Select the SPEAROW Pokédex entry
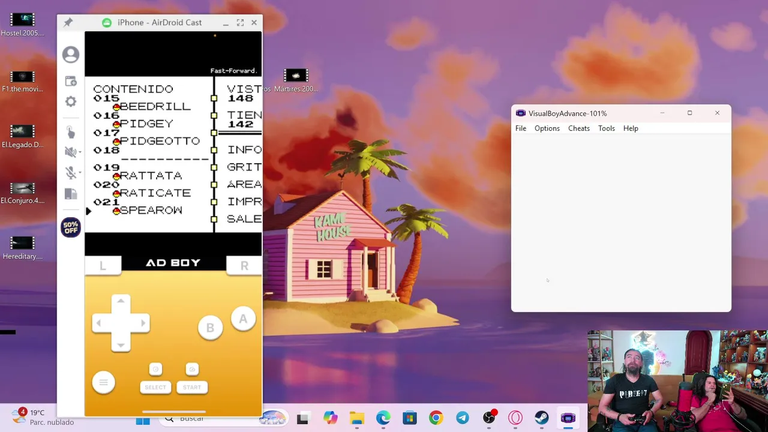Screen dimensions: 768x432 pos(150,211)
